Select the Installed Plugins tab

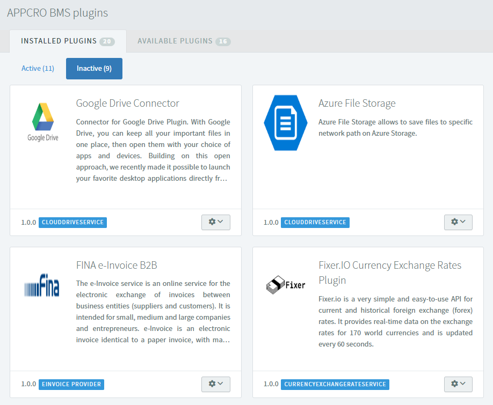click(68, 41)
